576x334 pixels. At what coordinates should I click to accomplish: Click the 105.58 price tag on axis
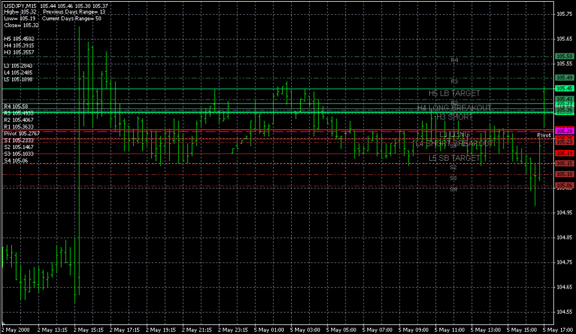pos(565,56)
